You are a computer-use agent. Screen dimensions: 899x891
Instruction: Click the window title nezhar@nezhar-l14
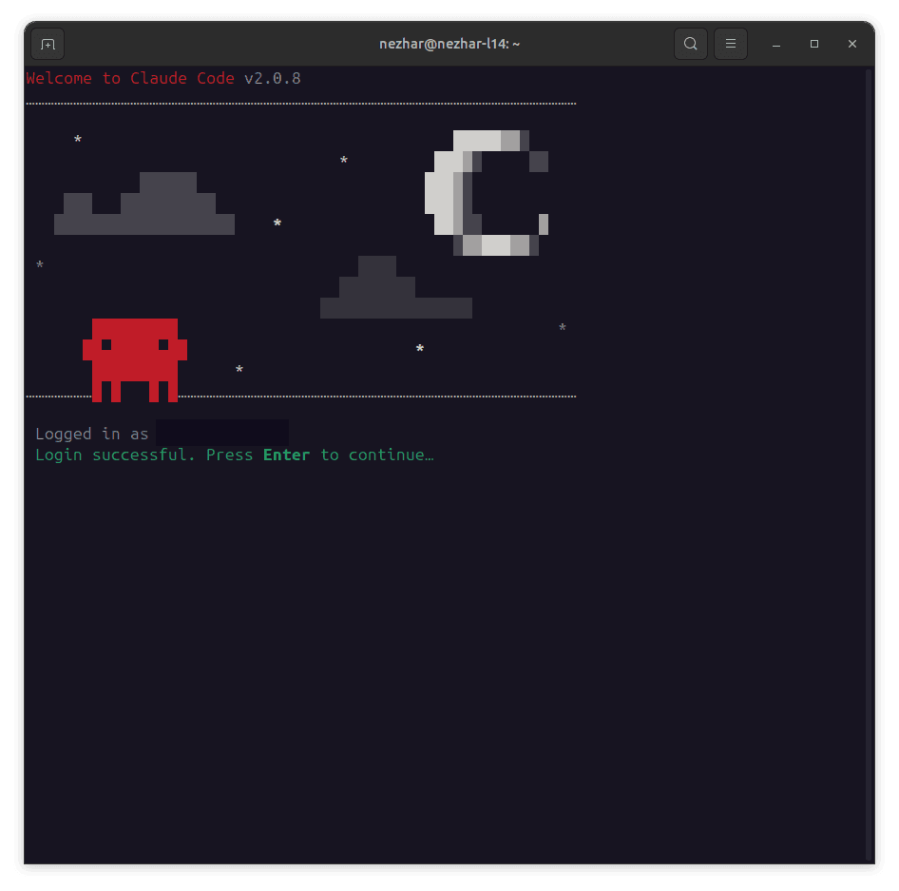coord(449,44)
